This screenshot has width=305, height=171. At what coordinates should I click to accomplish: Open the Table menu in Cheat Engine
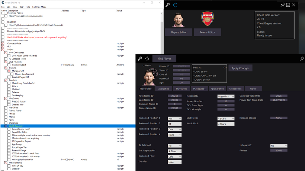coord(15,7)
